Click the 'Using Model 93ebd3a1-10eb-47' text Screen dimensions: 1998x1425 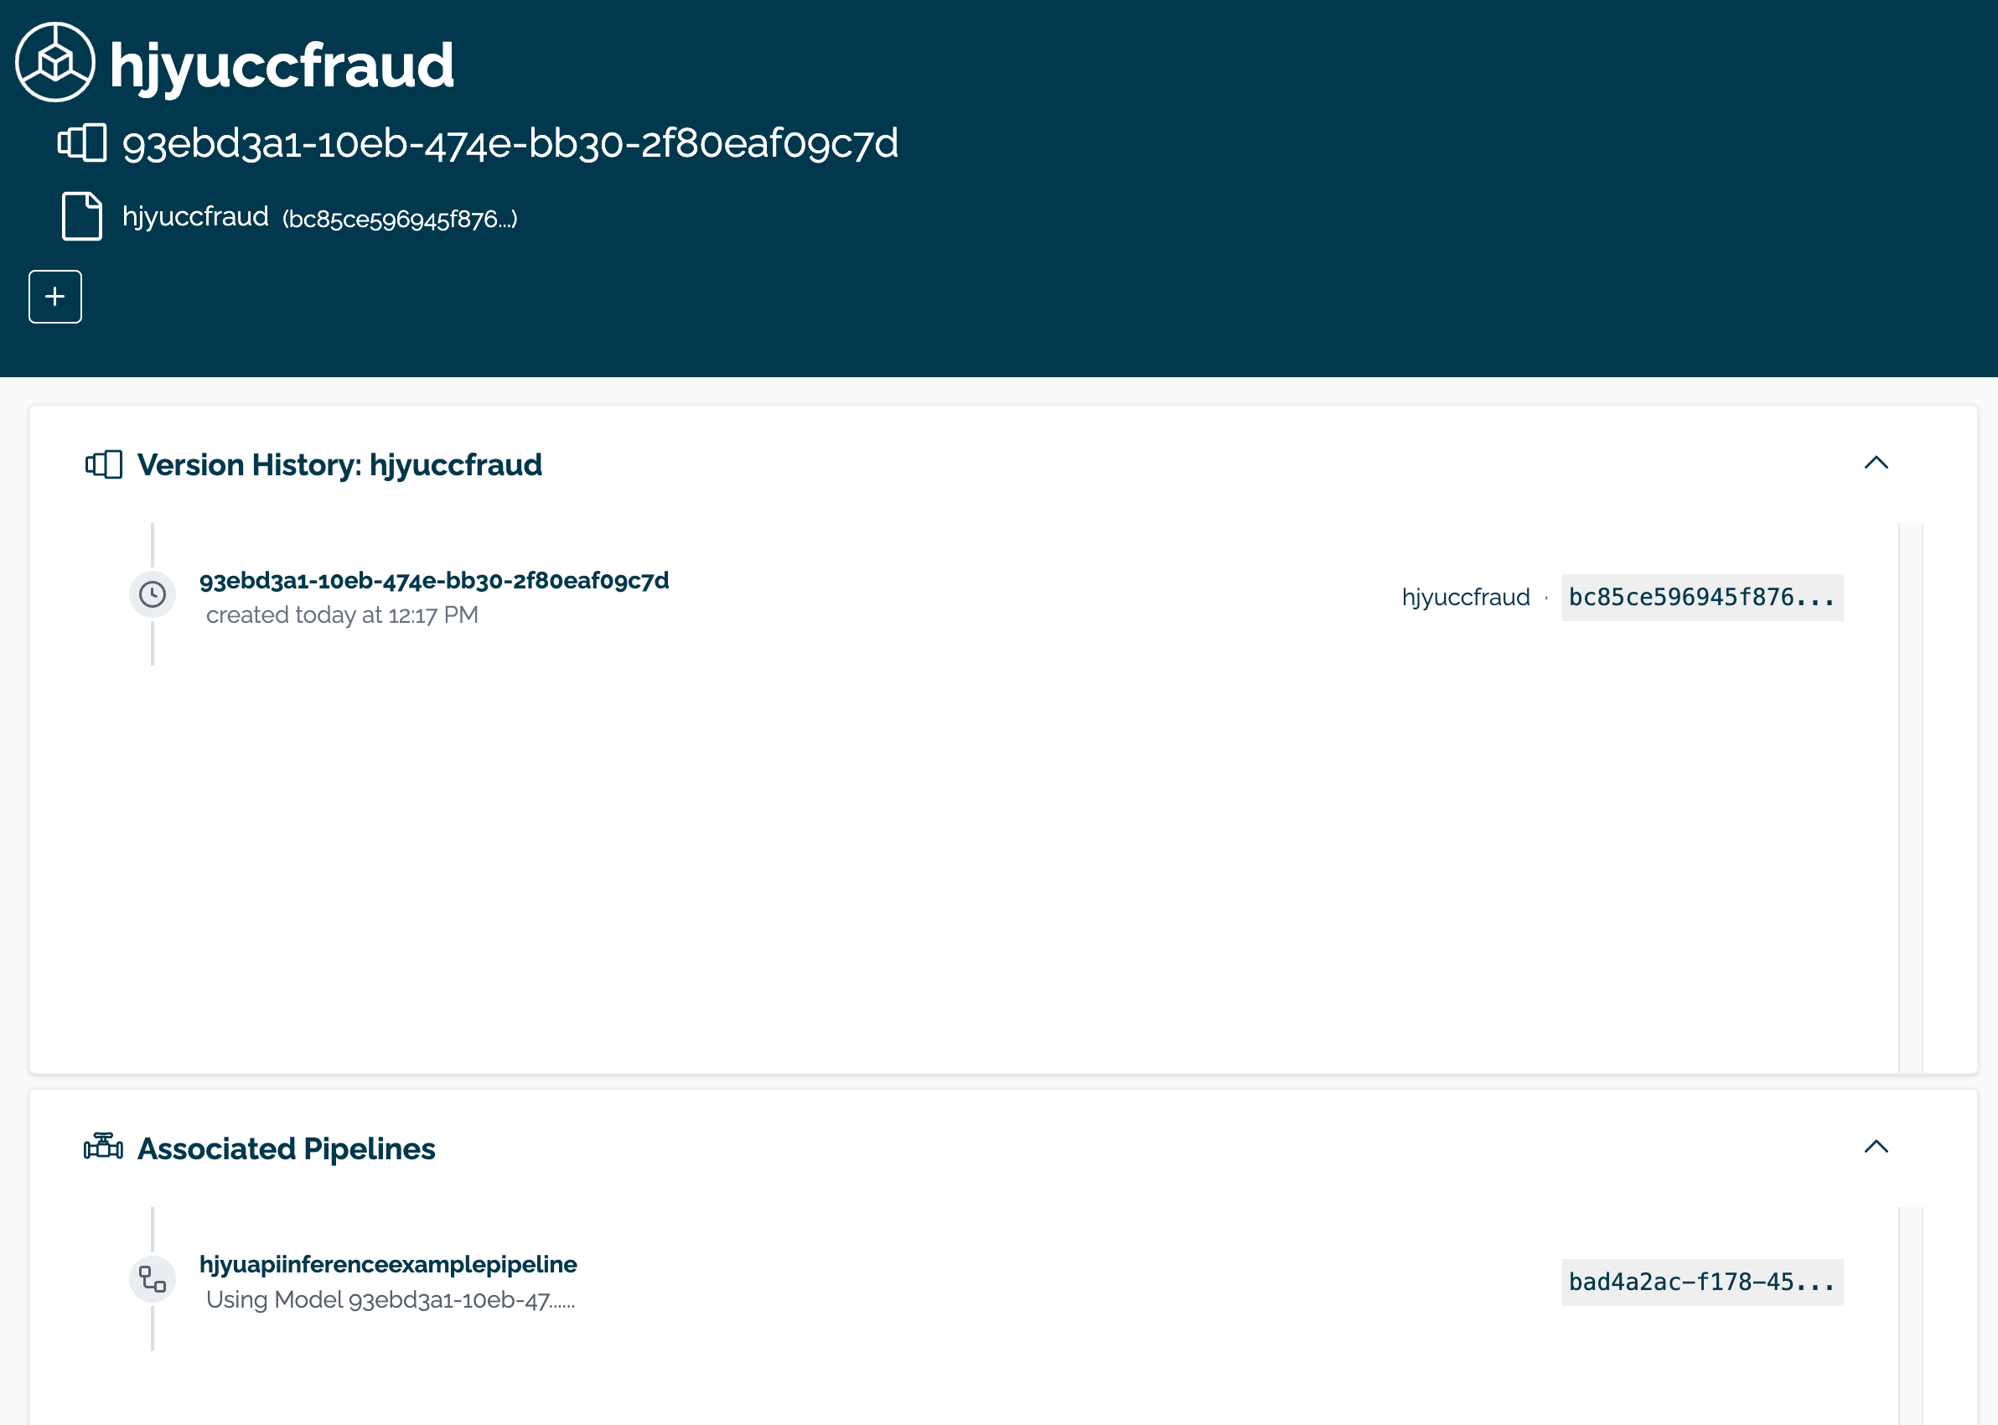pyautogui.click(x=391, y=1299)
